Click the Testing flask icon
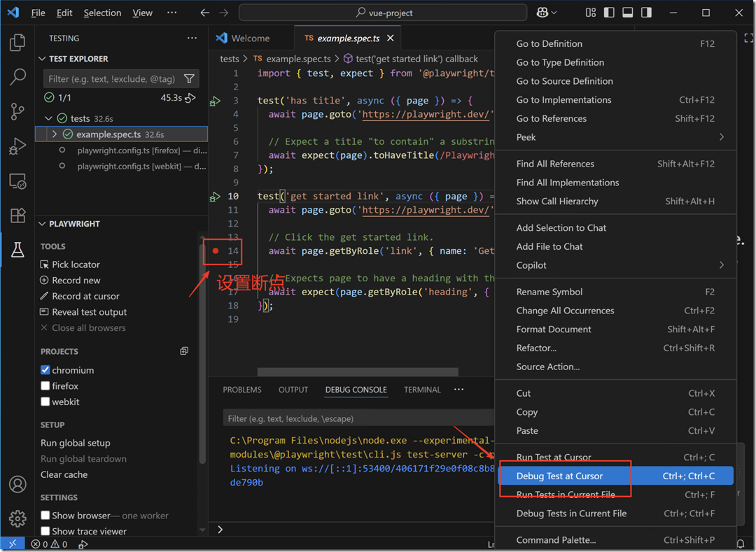Image resolution: width=756 pixels, height=552 pixels. [17, 249]
